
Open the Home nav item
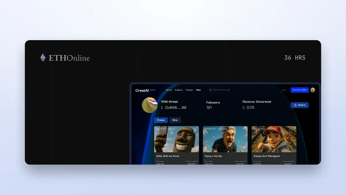tap(169, 90)
